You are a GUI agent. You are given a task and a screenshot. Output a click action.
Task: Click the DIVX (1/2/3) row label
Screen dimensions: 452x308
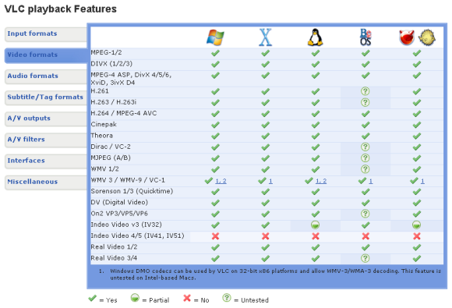point(111,64)
